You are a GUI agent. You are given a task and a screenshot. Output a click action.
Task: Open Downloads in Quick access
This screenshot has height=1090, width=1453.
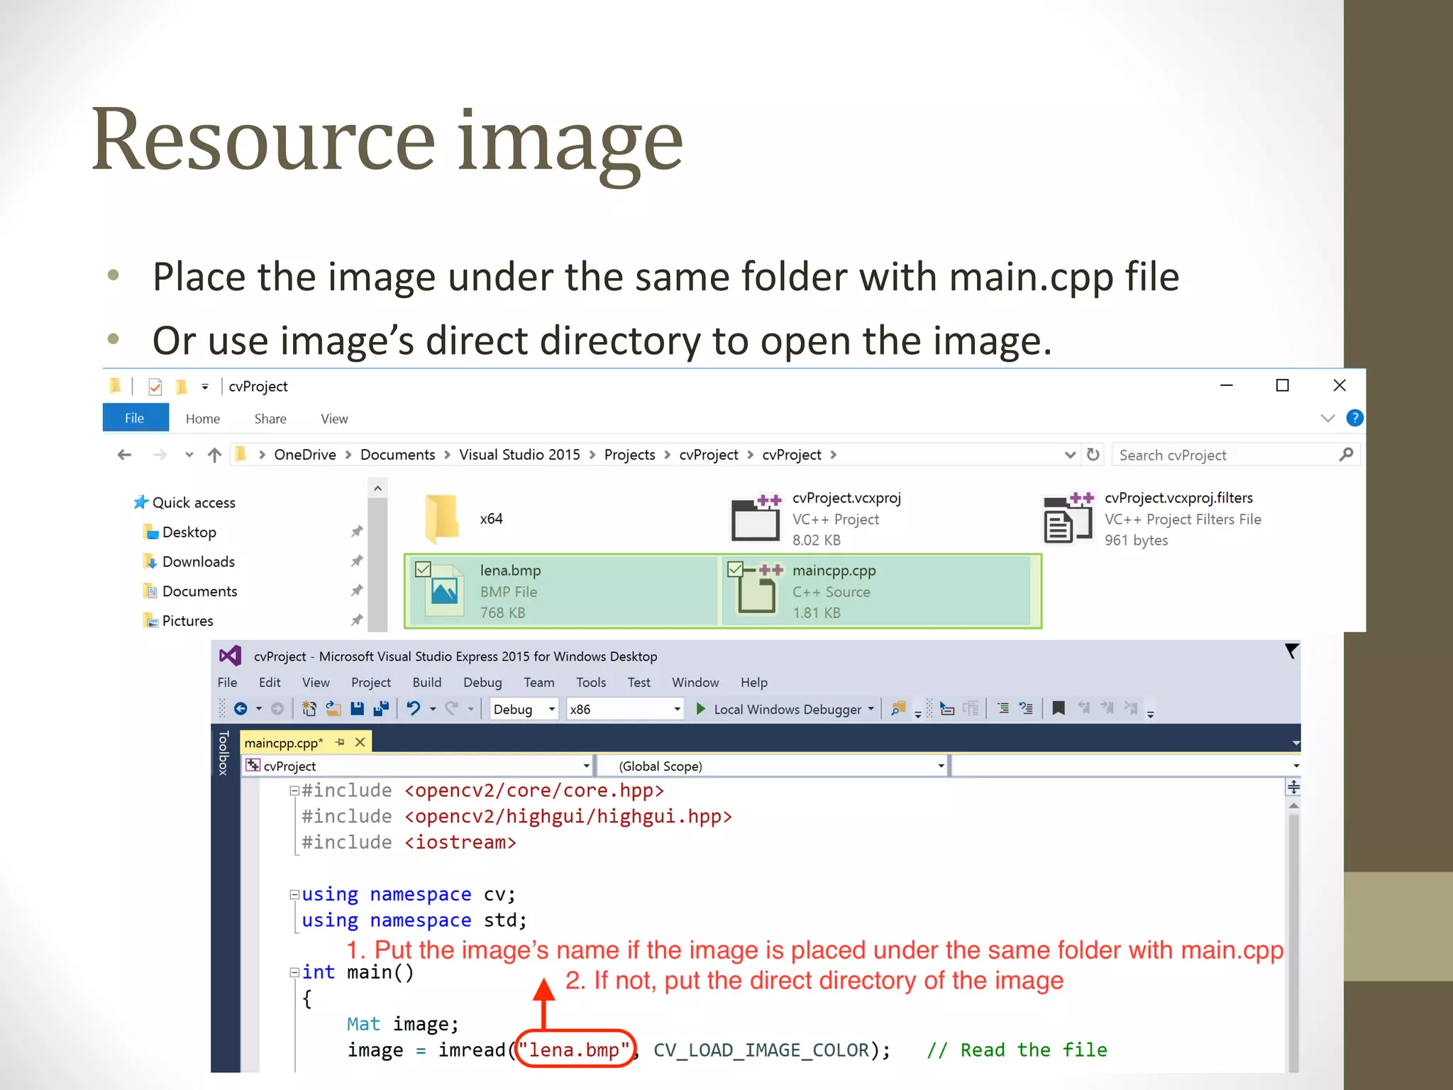(198, 561)
